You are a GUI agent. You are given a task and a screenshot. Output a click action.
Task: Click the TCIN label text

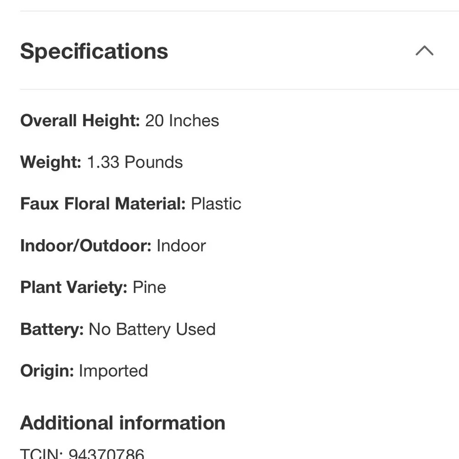pos(41,453)
